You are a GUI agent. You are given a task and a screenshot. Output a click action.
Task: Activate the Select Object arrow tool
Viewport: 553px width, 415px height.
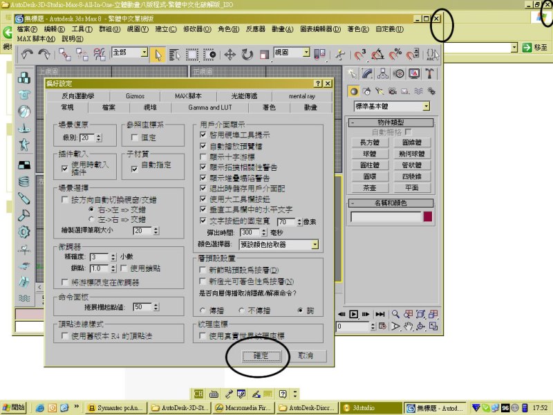coord(158,55)
